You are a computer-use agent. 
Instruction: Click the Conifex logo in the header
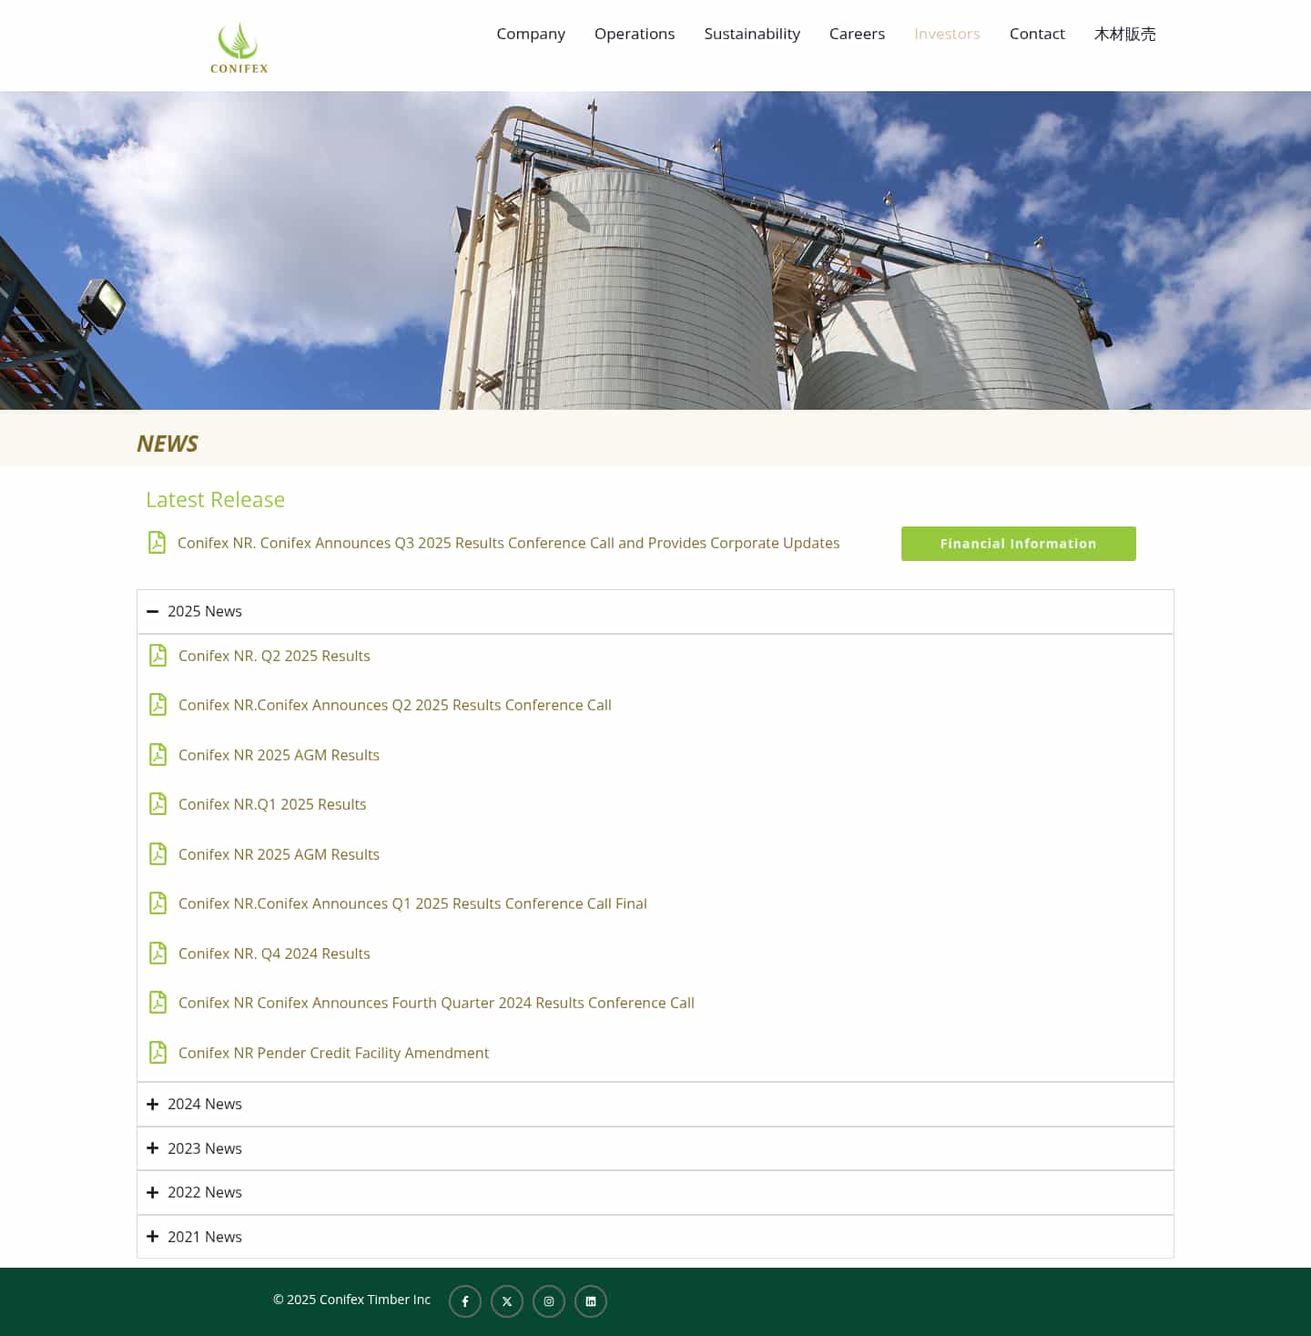239,47
